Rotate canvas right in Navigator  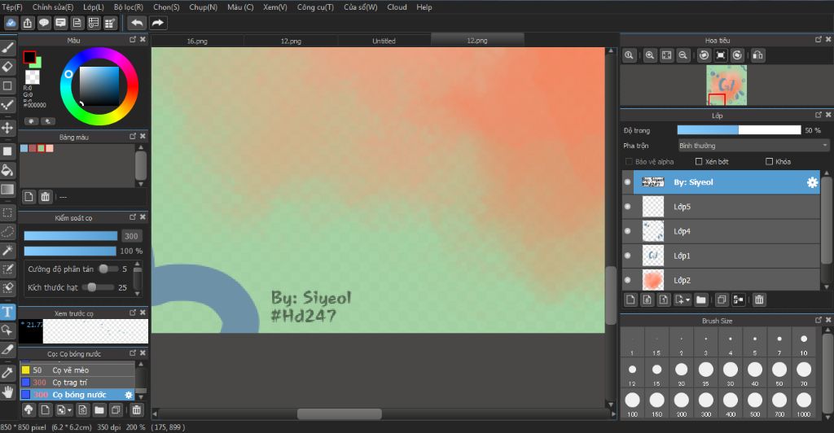(x=737, y=55)
